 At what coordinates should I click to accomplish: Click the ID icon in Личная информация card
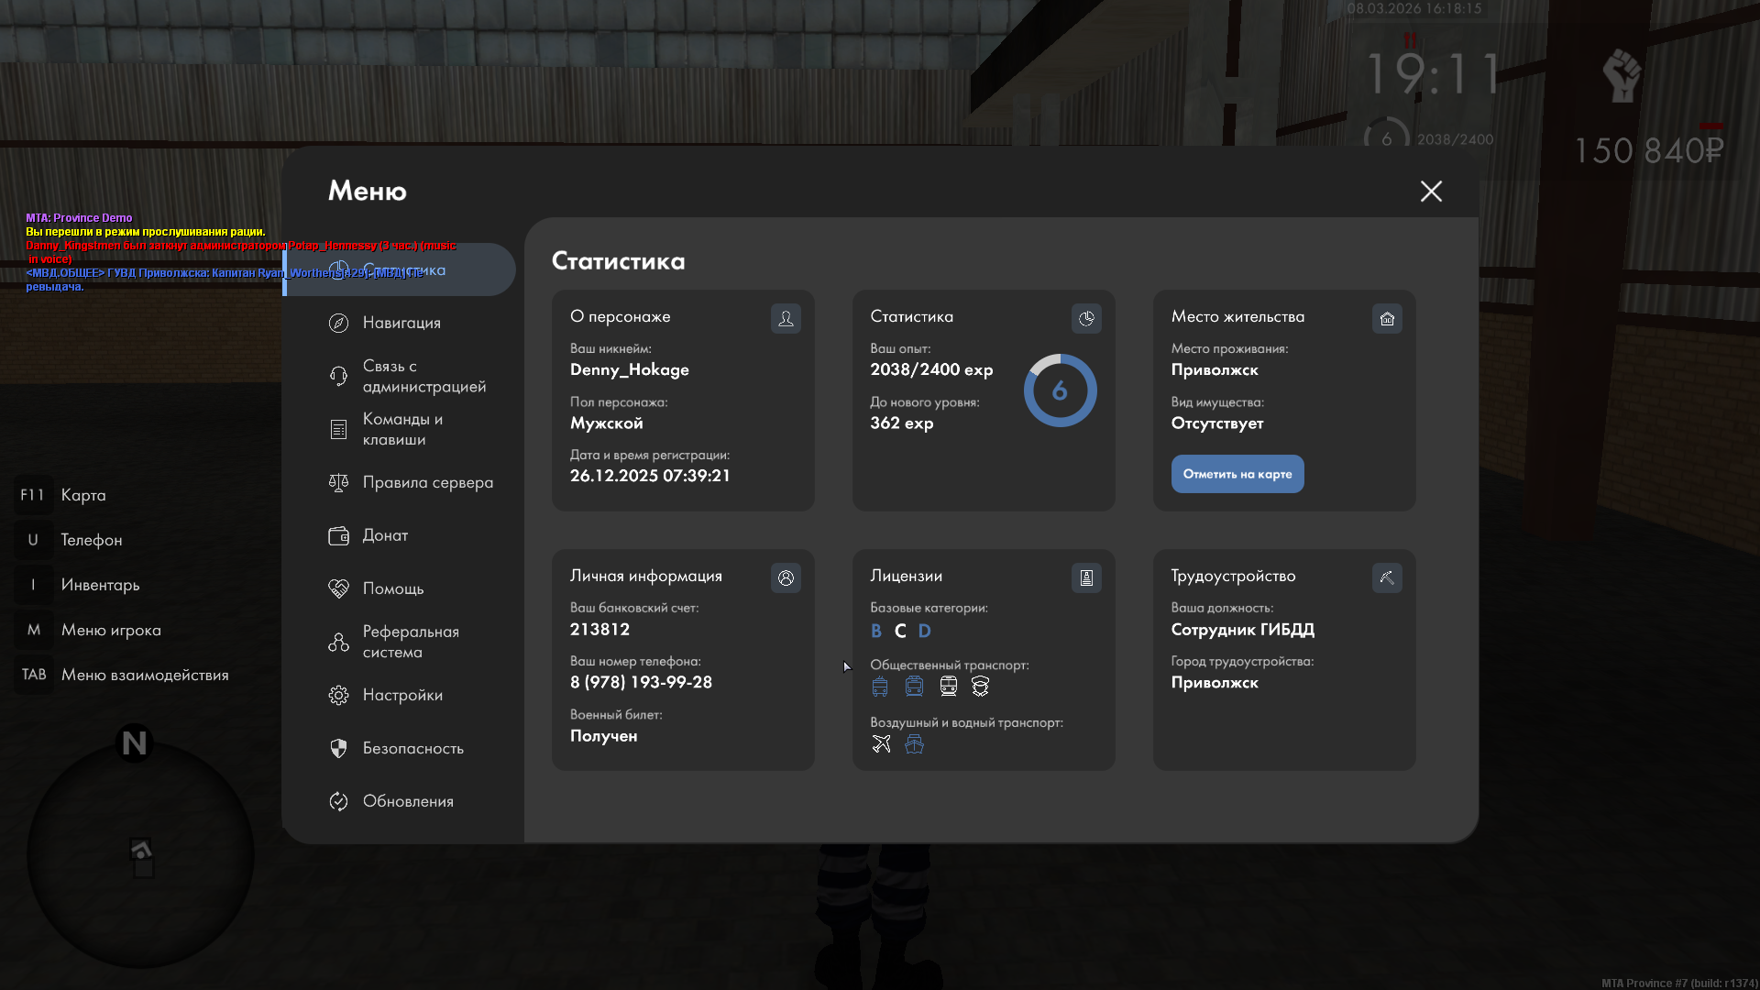pos(786,577)
